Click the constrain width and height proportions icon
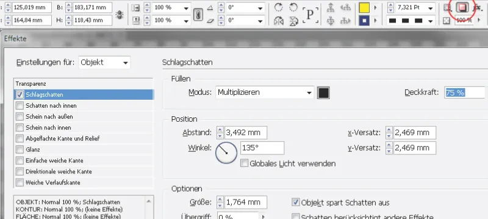The height and width of the screenshot is (219, 488). 119,14
